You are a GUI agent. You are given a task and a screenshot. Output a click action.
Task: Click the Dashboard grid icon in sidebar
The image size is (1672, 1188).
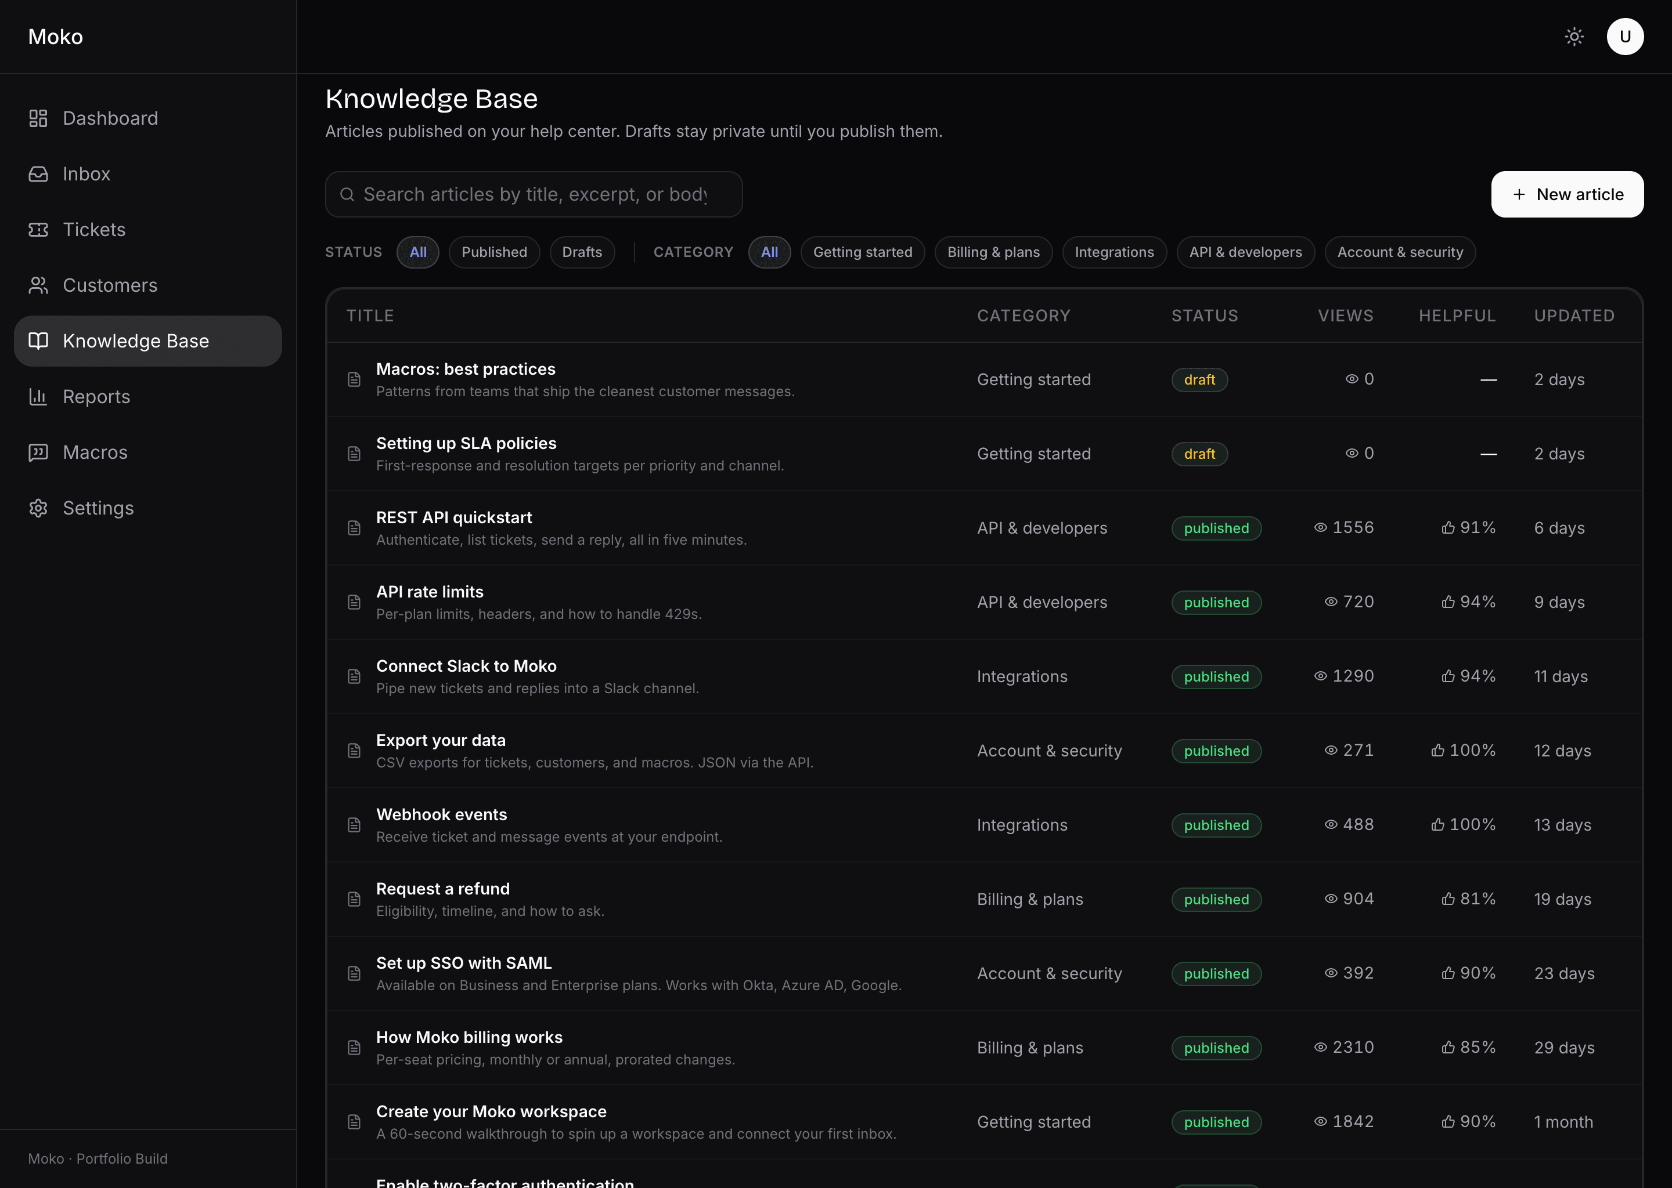click(x=38, y=118)
